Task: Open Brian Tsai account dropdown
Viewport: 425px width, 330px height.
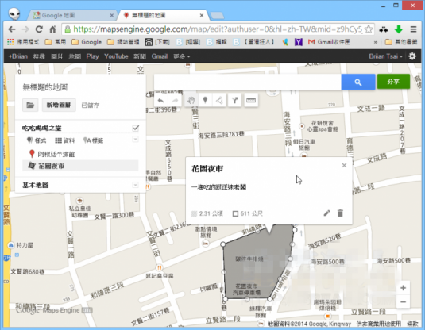Action: click(385, 56)
